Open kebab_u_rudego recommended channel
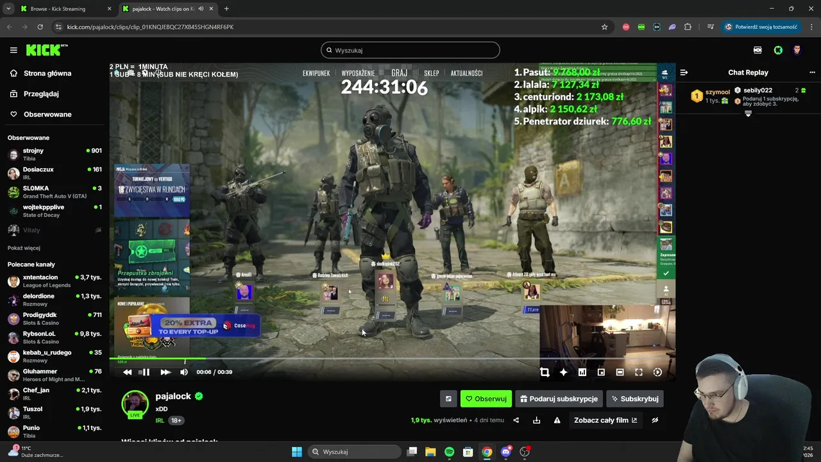The width and height of the screenshot is (821, 462). click(x=55, y=356)
